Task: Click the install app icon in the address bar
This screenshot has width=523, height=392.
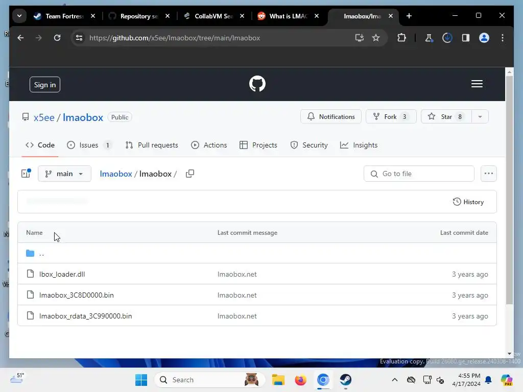Action: 359,38
